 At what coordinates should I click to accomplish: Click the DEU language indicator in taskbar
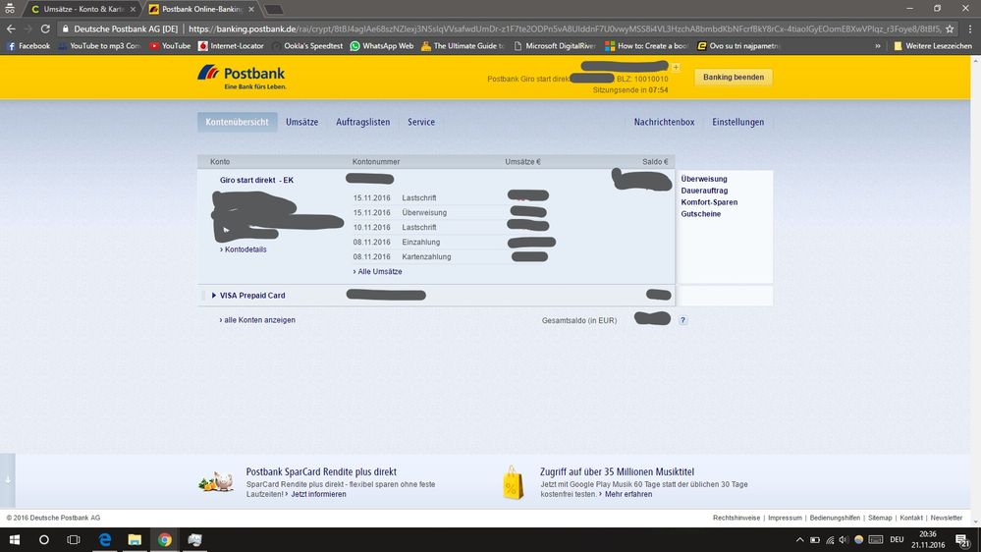897,539
